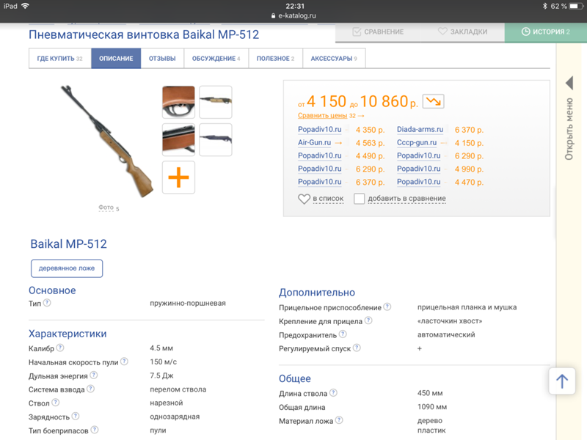The image size is (587, 440).
Task: Tap the e-katalog.ru address bar
Action: point(293,15)
